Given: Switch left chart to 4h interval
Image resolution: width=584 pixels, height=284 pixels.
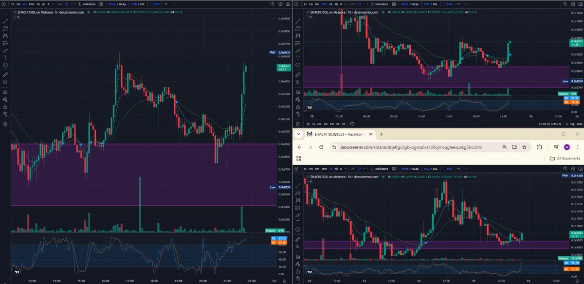Looking at the screenshot, I should (x=44, y=4).
